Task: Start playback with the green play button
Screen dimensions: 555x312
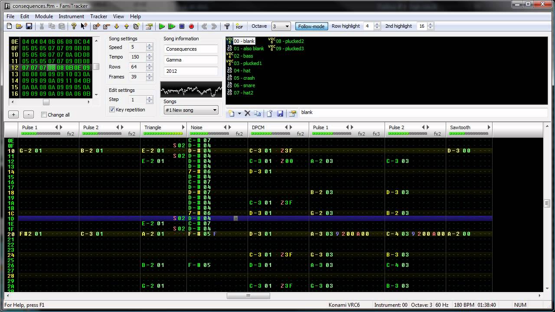Action: click(162, 26)
